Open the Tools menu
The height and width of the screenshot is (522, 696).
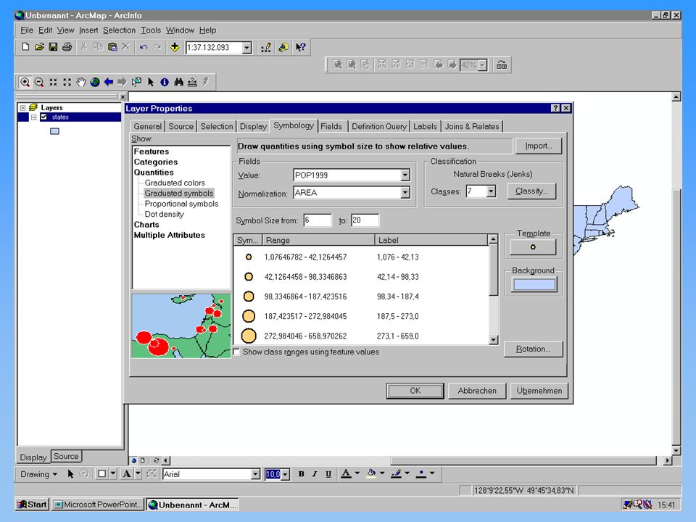pyautogui.click(x=151, y=30)
